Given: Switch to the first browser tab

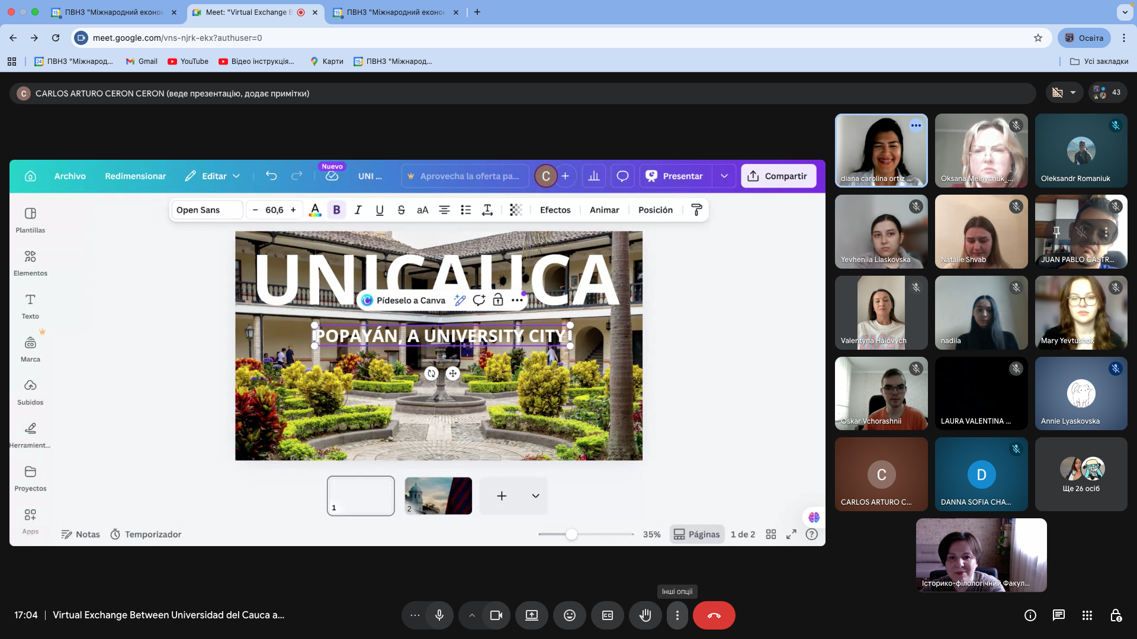Looking at the screenshot, I should pos(113,12).
